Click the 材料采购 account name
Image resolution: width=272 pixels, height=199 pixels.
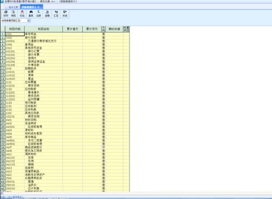pyautogui.click(x=44, y=120)
